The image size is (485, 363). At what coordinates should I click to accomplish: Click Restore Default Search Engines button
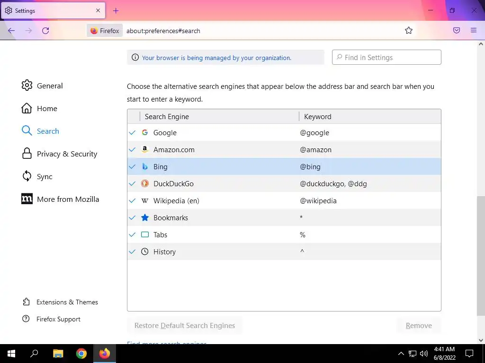[x=185, y=325]
